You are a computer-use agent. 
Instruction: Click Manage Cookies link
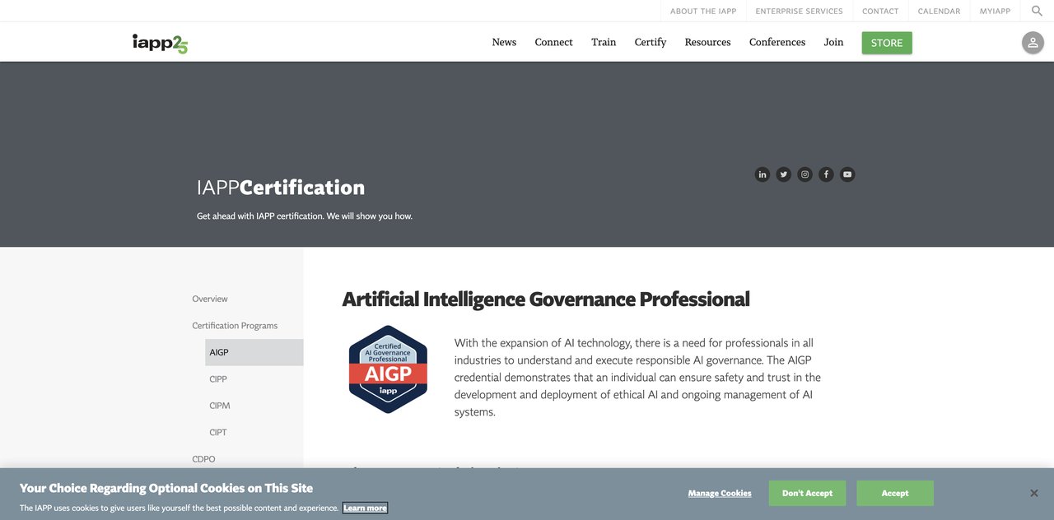pyautogui.click(x=720, y=494)
